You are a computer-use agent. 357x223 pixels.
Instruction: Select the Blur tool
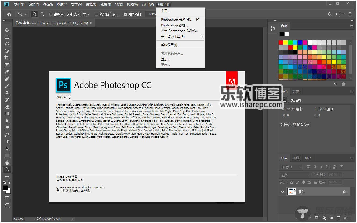click(7, 121)
